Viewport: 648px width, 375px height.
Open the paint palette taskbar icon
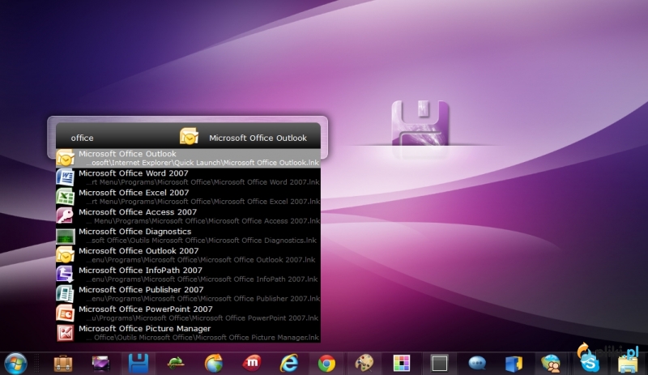[x=364, y=364]
